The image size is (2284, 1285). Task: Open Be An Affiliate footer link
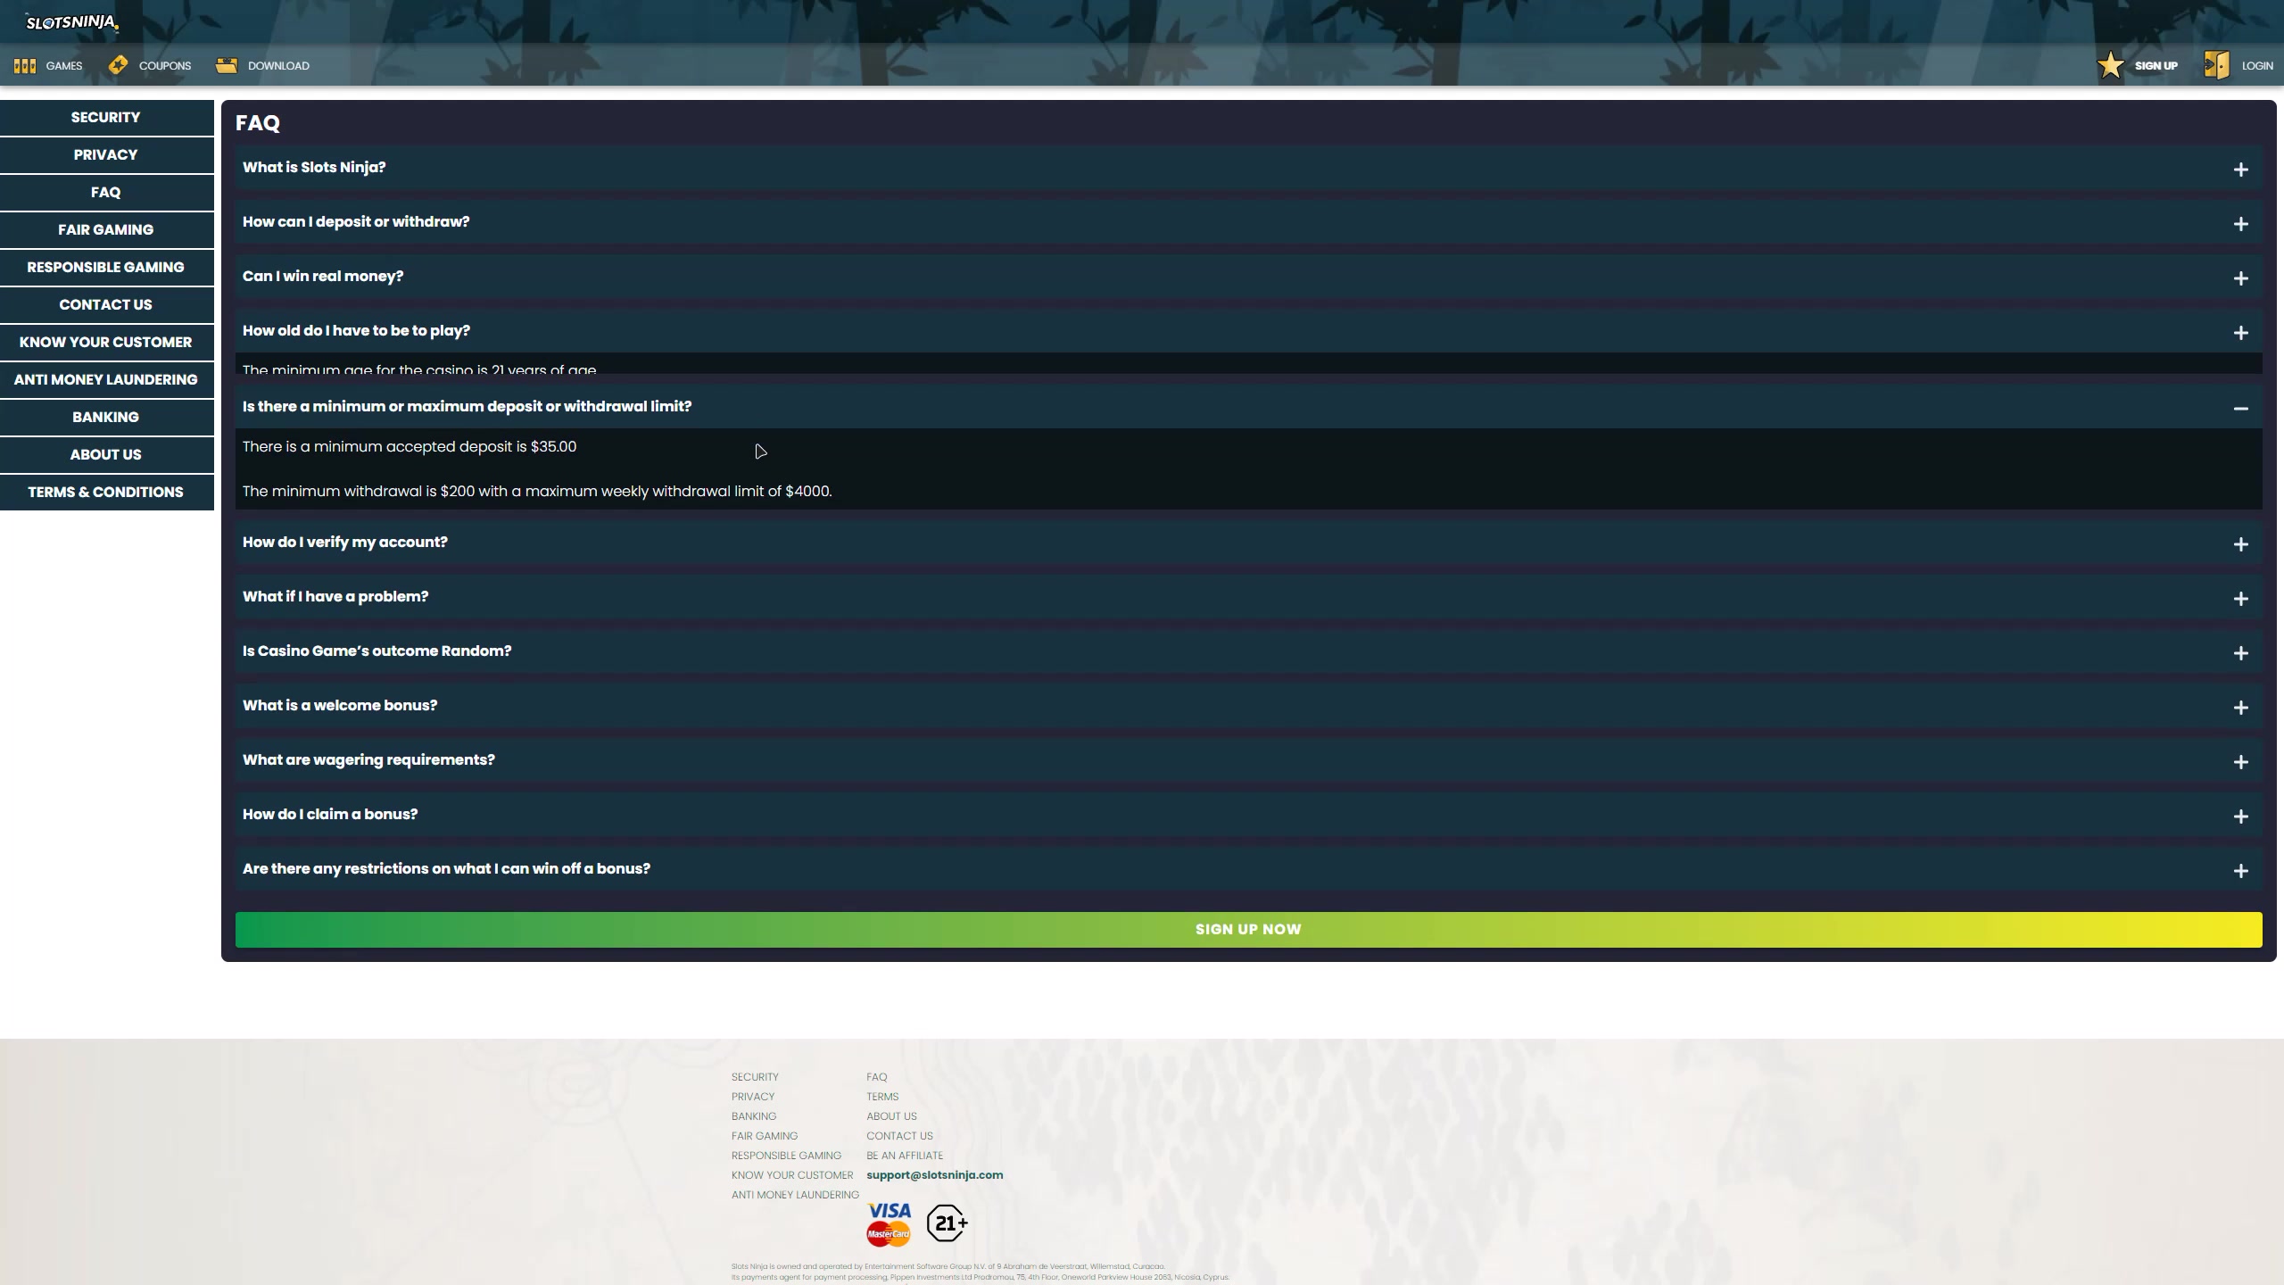[x=904, y=1156]
